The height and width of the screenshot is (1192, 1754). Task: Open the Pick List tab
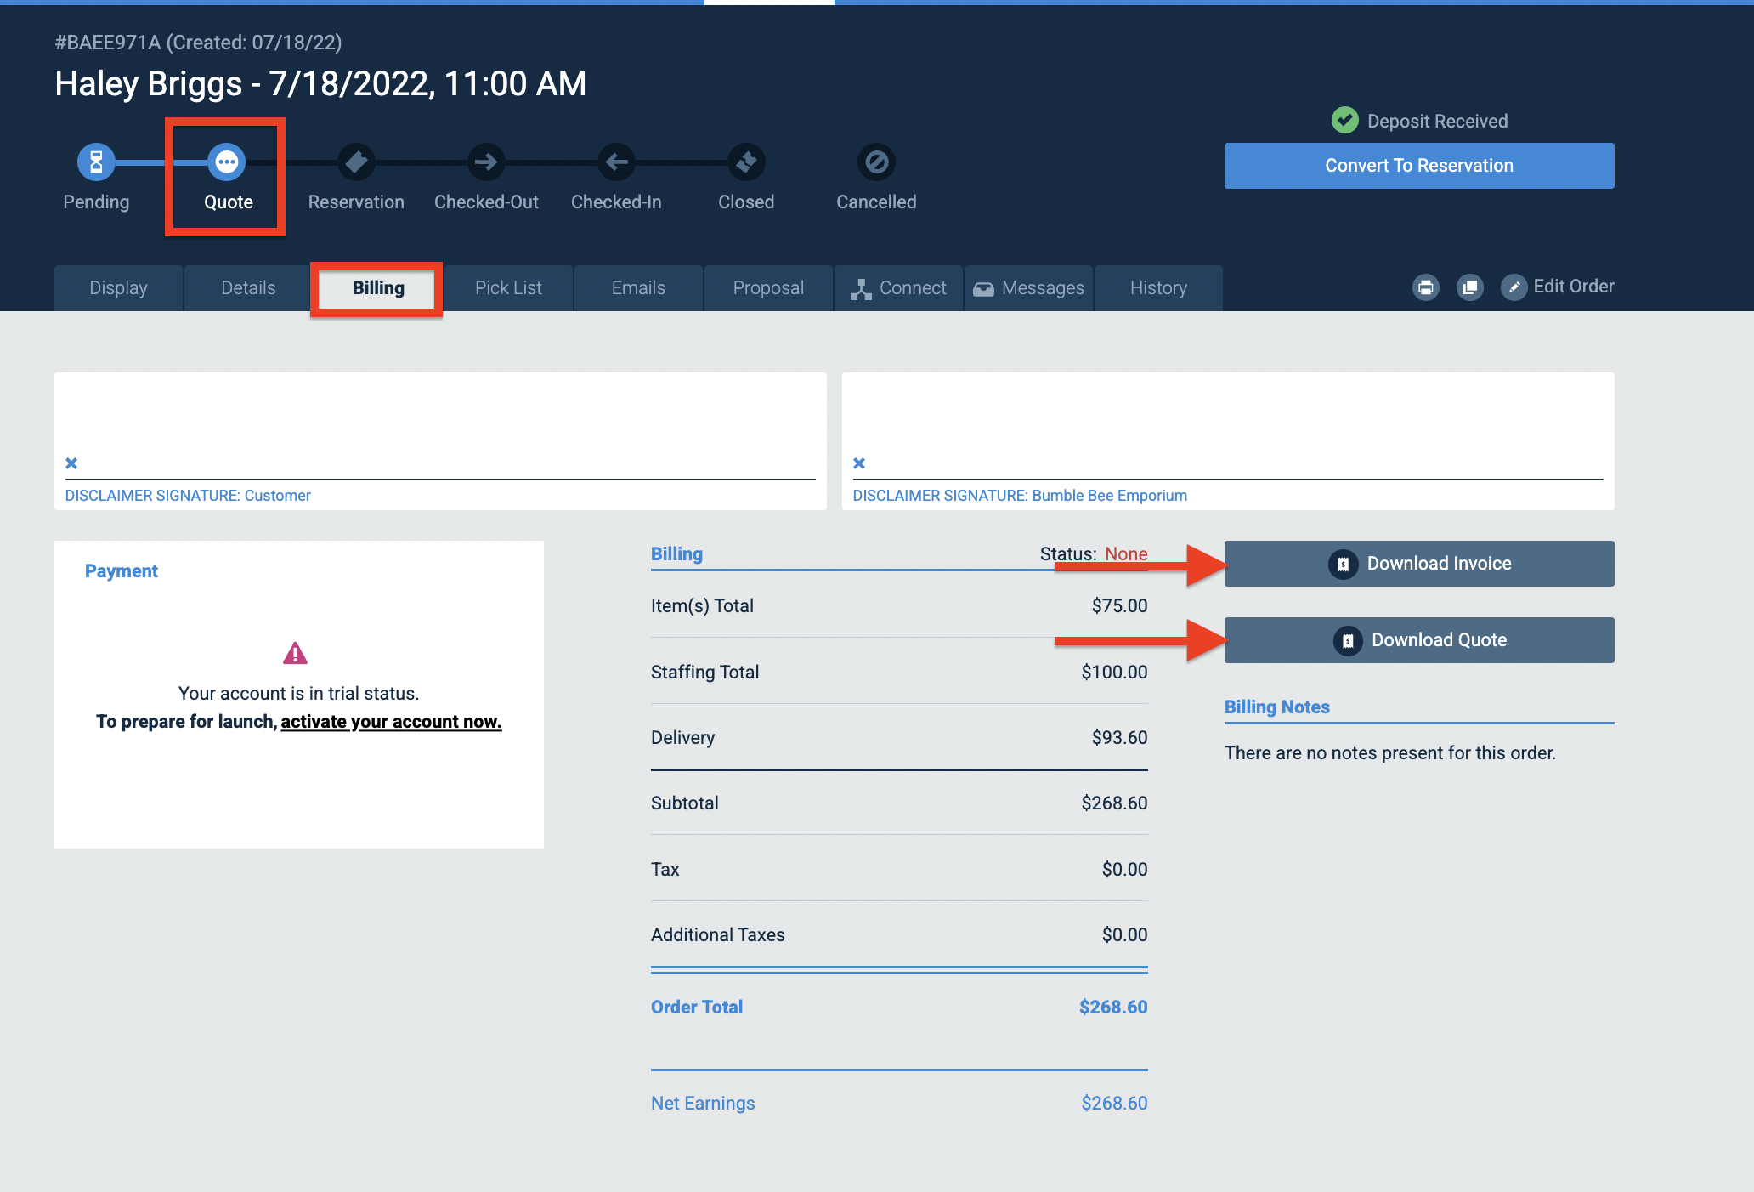click(508, 287)
